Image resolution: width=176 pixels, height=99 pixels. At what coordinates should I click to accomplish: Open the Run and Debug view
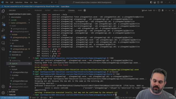click(3, 30)
